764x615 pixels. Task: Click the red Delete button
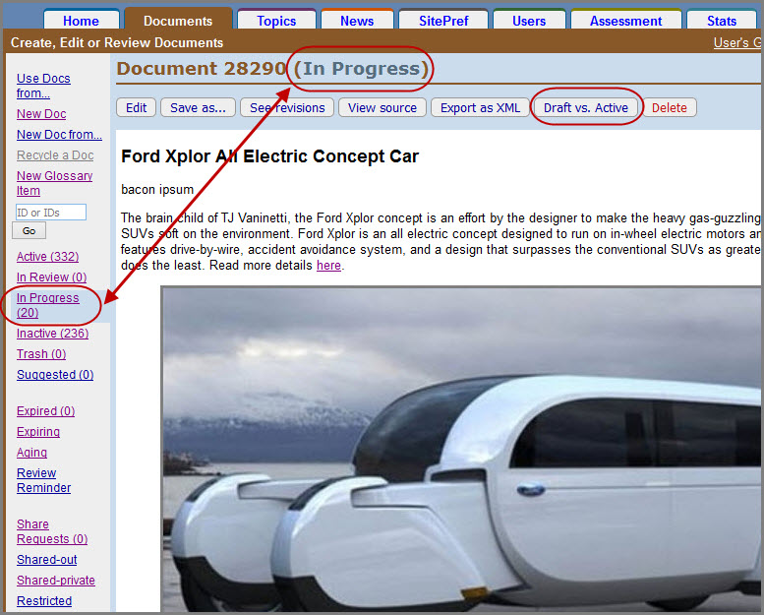669,108
